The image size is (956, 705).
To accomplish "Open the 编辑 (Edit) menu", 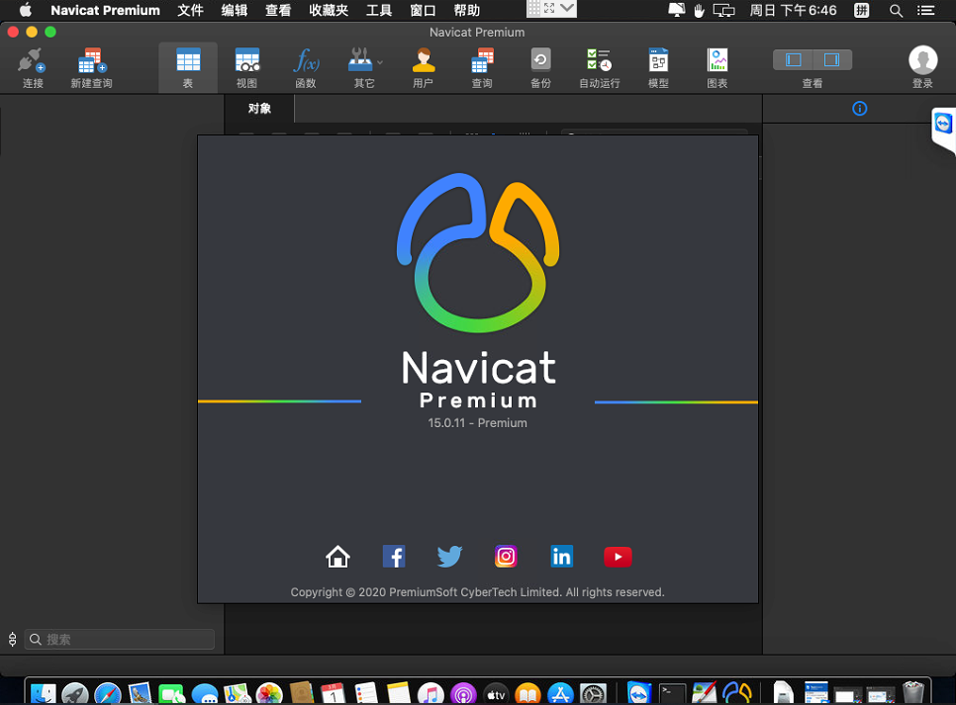I will (x=235, y=10).
